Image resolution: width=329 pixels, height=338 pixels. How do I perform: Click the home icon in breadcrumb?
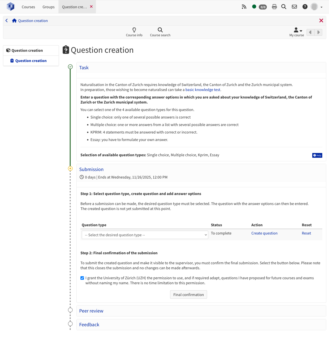(14, 21)
